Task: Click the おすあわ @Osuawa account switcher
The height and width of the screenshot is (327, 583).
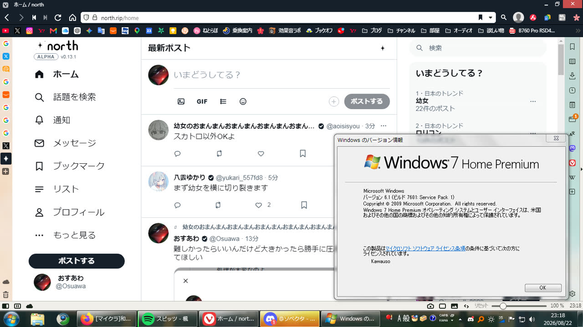Action: coord(77,282)
